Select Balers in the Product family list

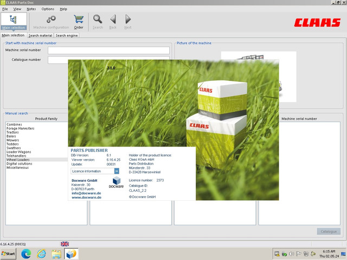[11, 136]
